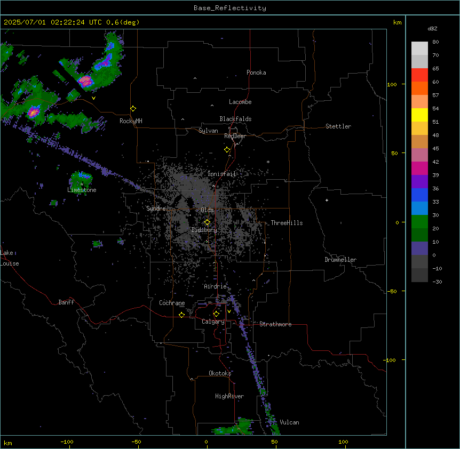The image size is (460, 449).
Task: Pick the purple 36-39 dBZ legend swatch
Action: pos(419,182)
